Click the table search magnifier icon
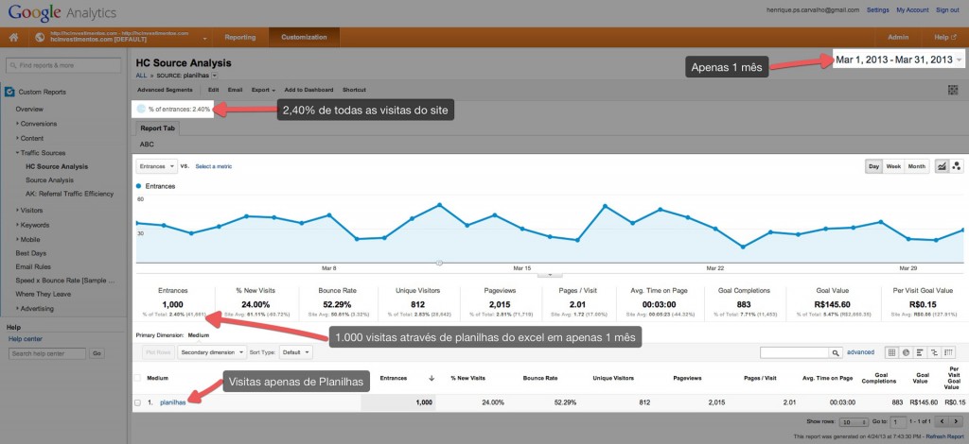969x444 pixels. click(x=836, y=353)
